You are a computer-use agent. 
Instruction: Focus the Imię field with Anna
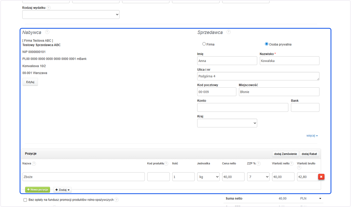click(x=227, y=61)
